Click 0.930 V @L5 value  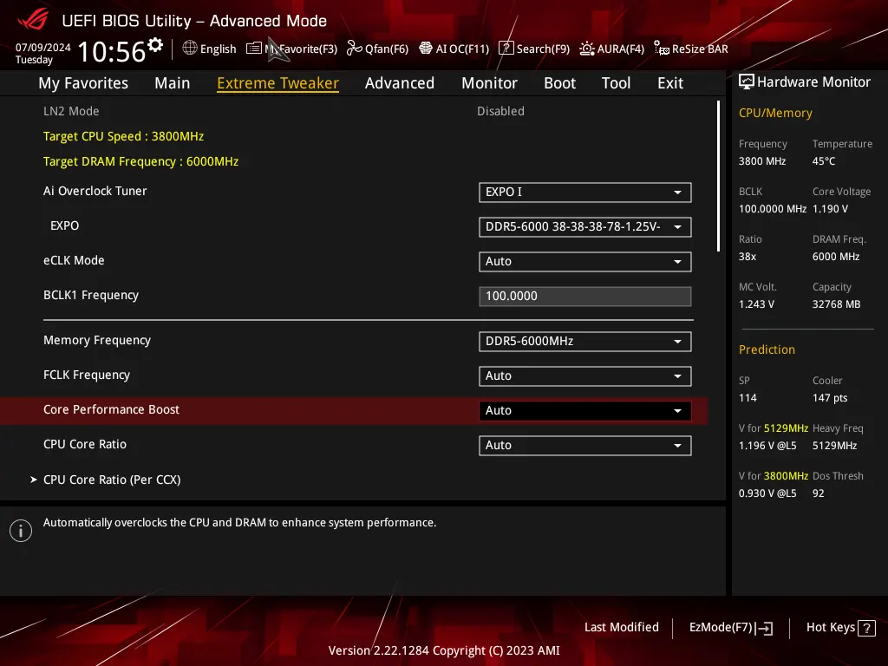[767, 493]
